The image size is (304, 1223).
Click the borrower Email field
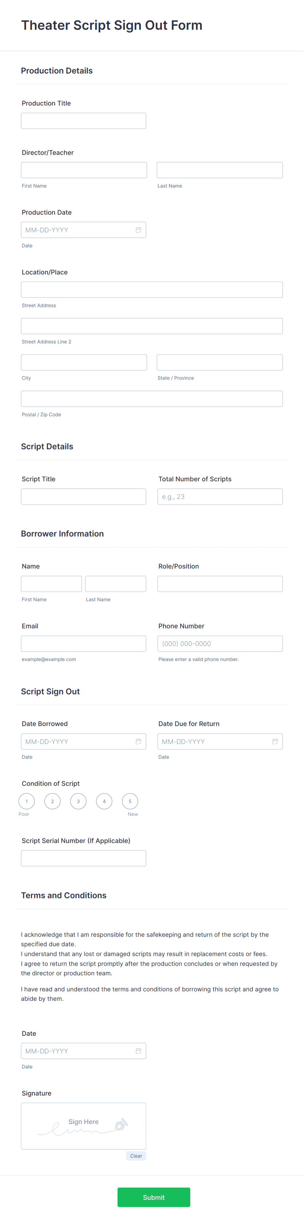pyautogui.click(x=83, y=643)
